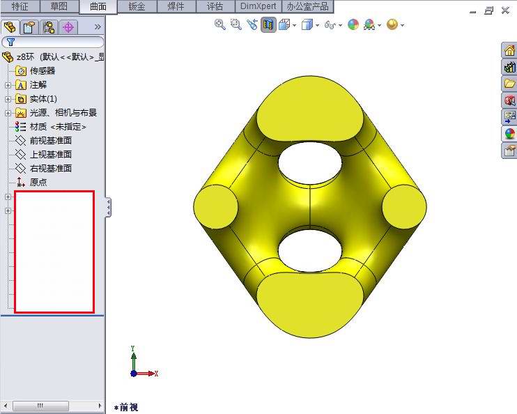
Task: Open View Orientation dropdown arrow
Action: (x=294, y=25)
